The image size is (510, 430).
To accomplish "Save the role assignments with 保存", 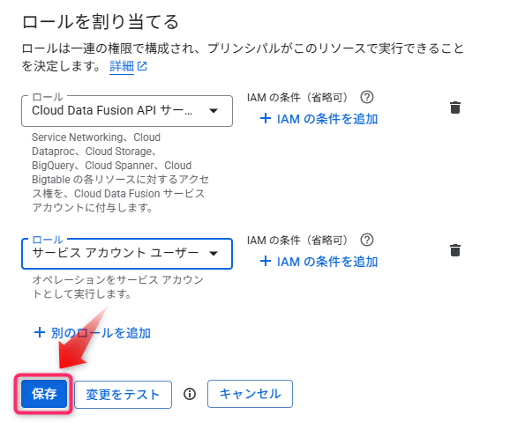I will [x=44, y=394].
